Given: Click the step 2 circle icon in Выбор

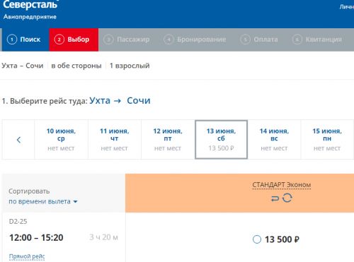Looking at the screenshot, I should coord(59,40).
